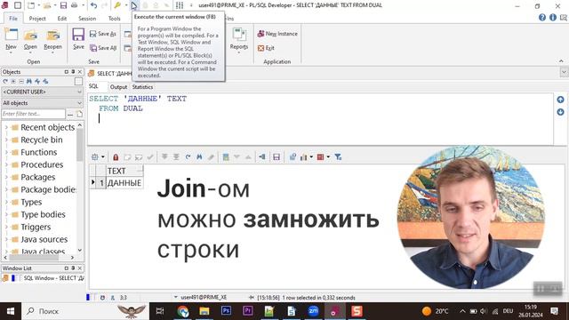The width and height of the screenshot is (569, 320).
Task: Select the SQL Window entry in Window List
Action: pos(44,278)
